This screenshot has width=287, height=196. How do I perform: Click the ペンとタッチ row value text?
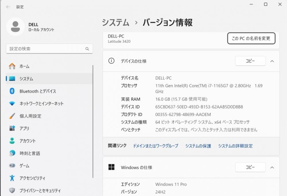tap(206, 129)
